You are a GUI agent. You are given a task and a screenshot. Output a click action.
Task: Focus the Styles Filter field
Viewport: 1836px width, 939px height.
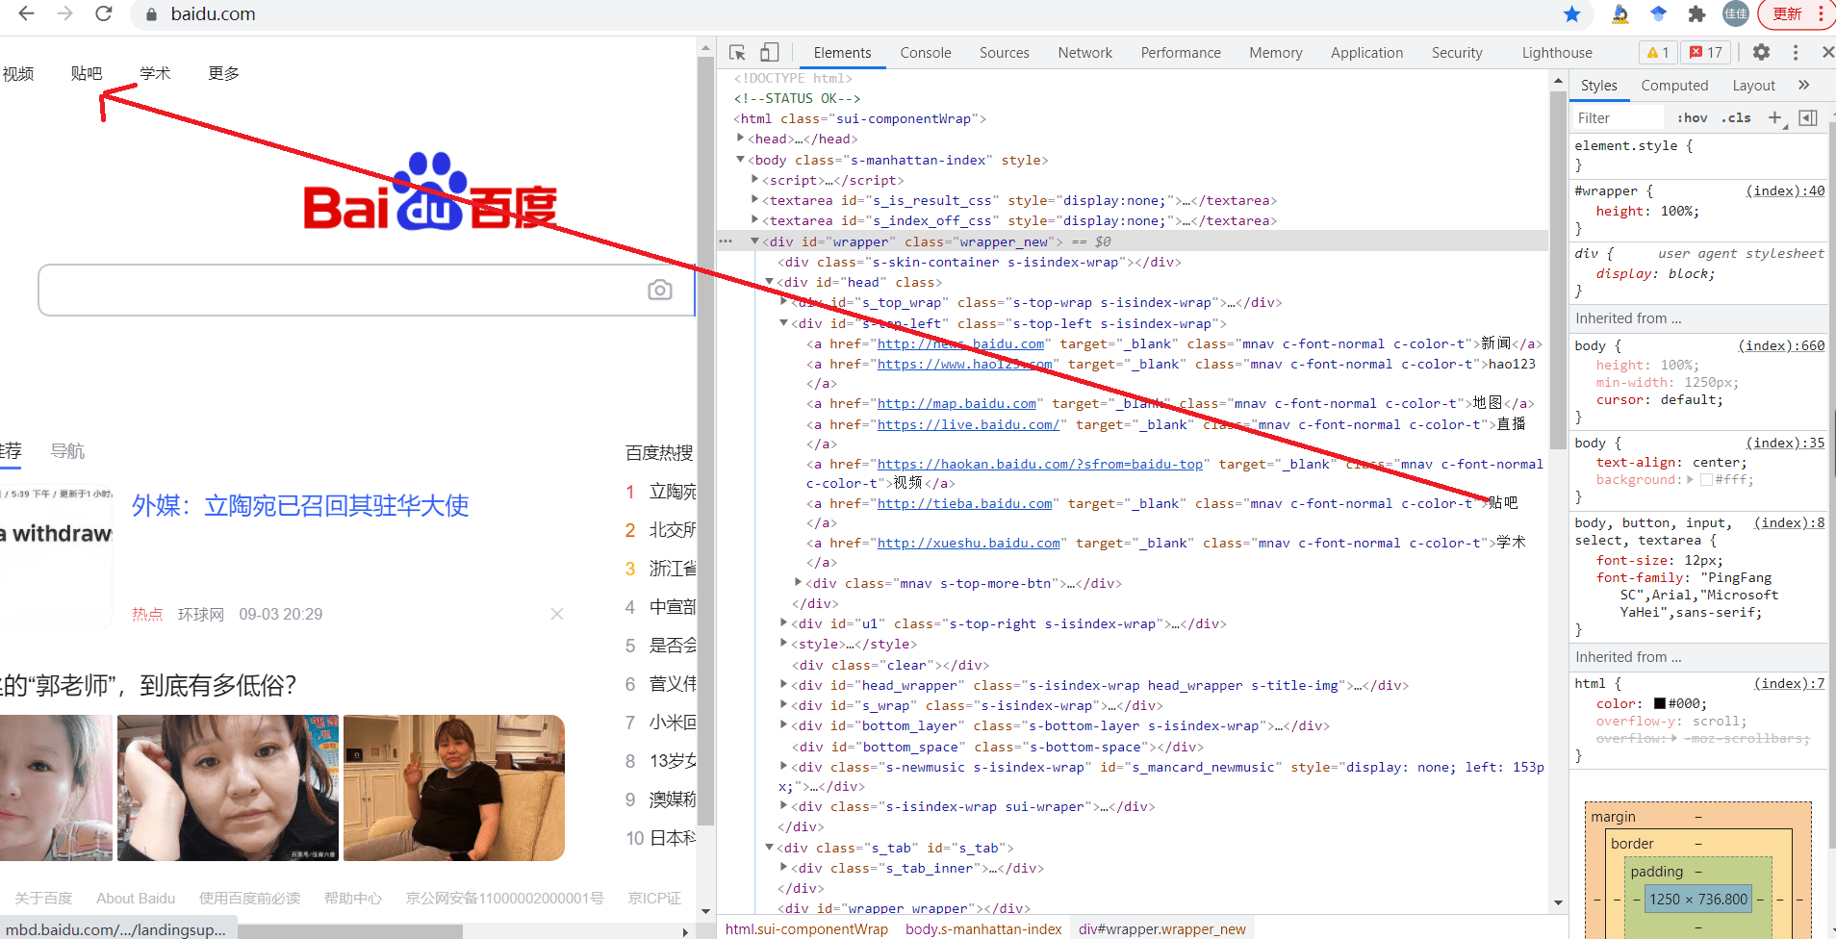pos(1617,117)
